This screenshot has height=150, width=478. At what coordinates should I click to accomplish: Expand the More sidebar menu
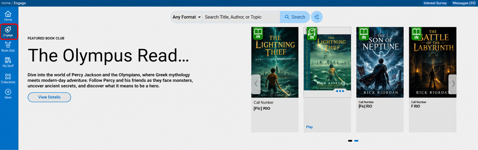(8, 94)
